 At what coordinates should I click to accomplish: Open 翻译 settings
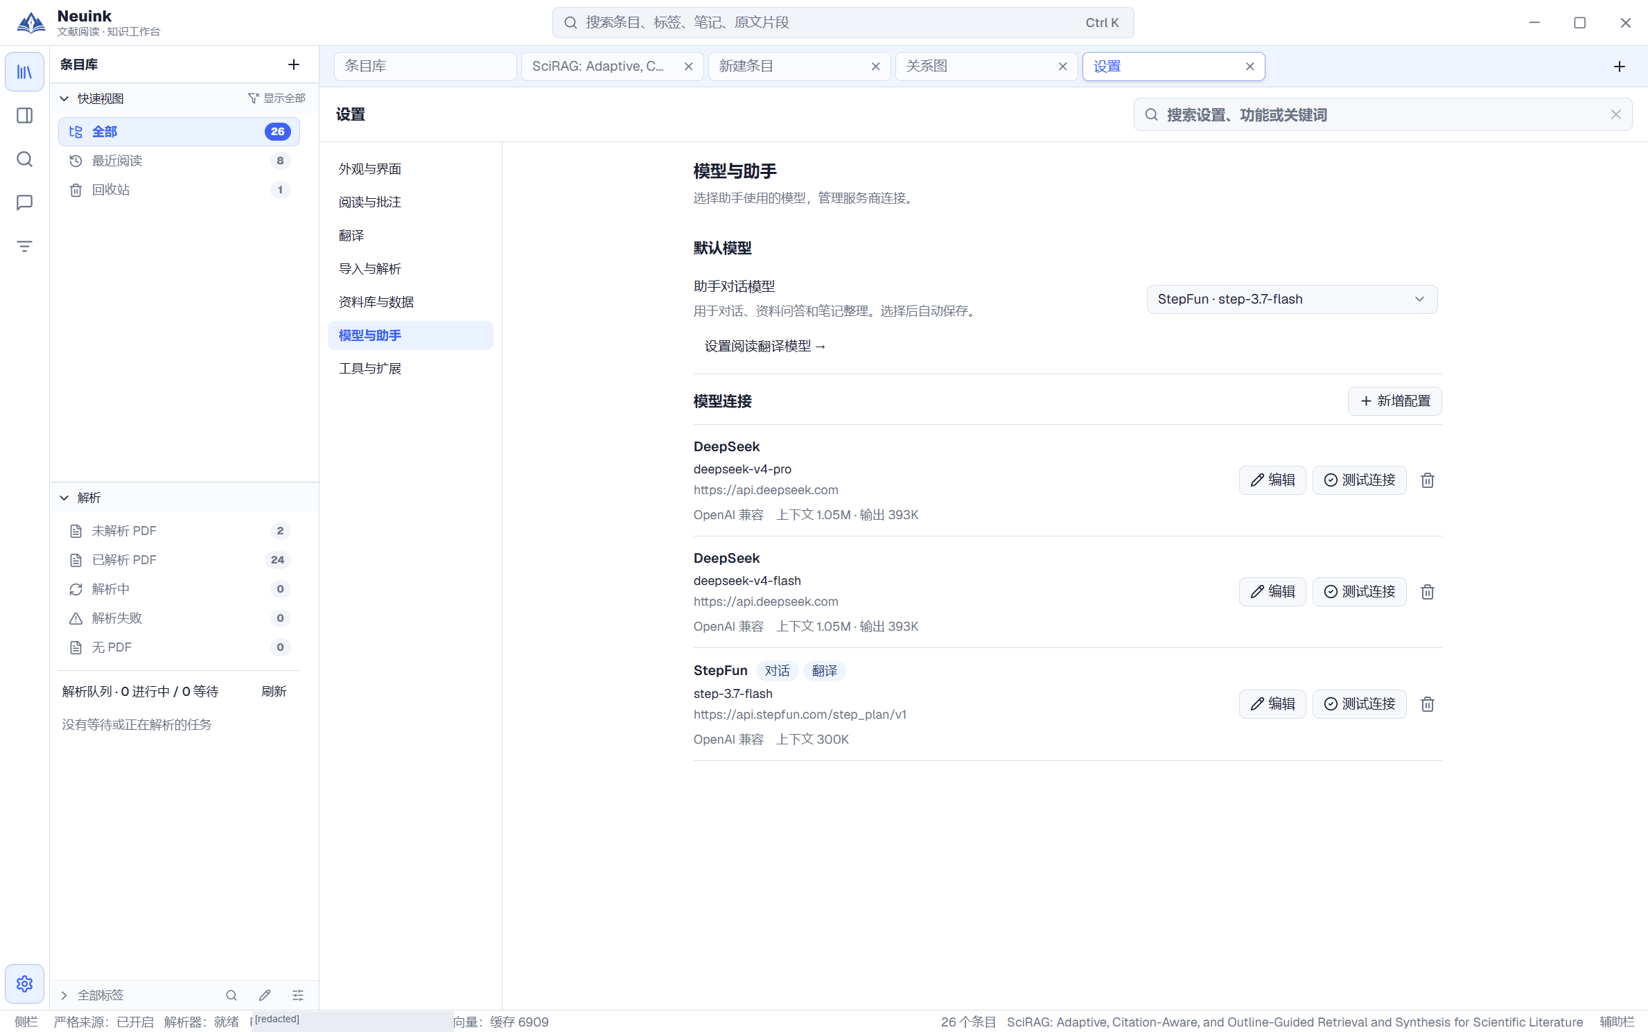click(410, 236)
